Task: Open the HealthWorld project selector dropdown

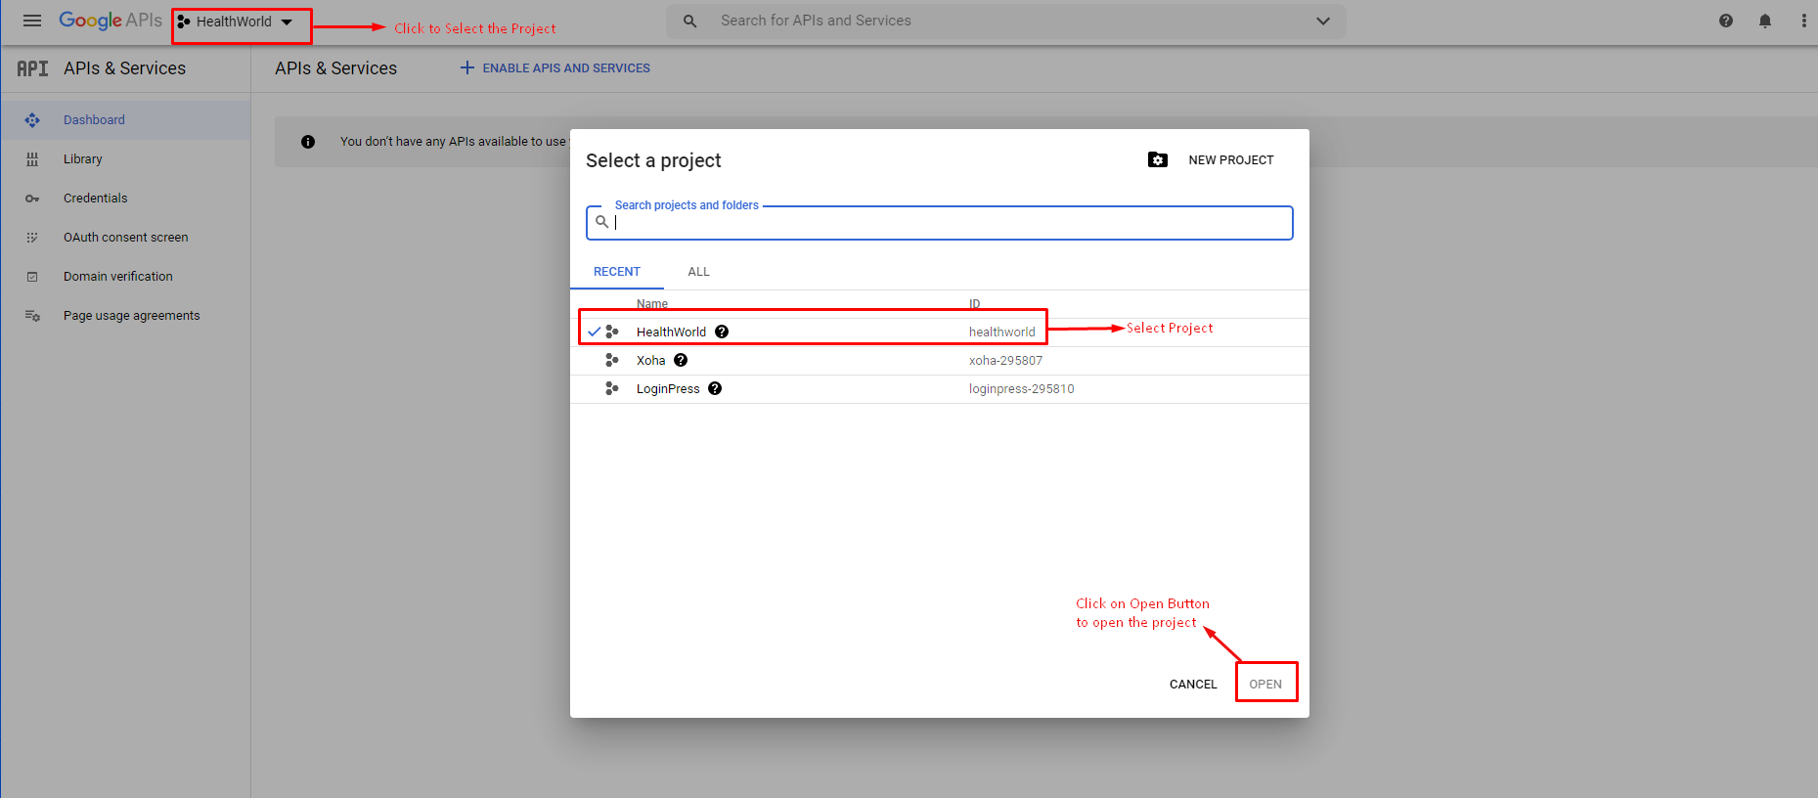Action: pyautogui.click(x=235, y=22)
